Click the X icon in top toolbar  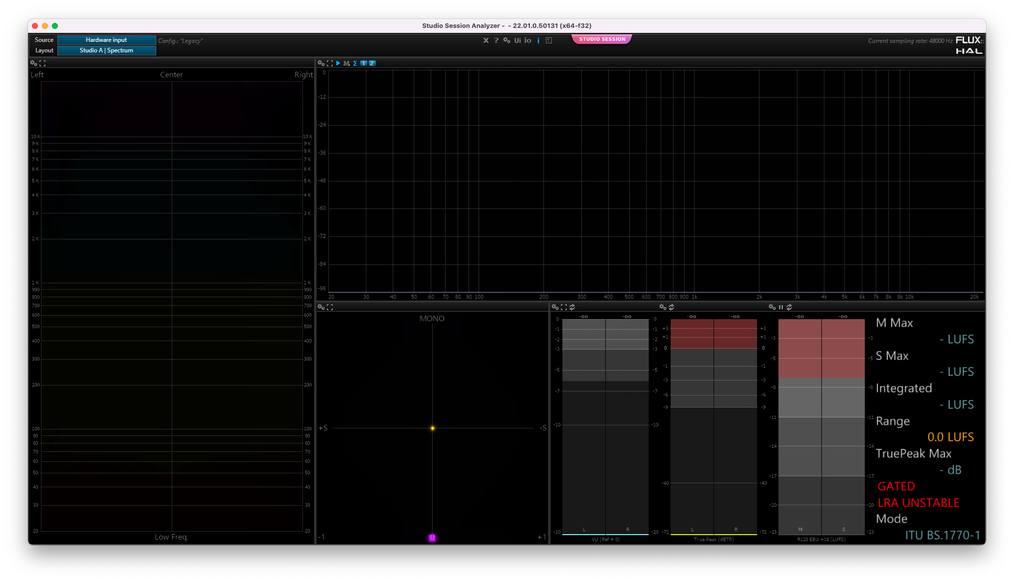point(486,40)
